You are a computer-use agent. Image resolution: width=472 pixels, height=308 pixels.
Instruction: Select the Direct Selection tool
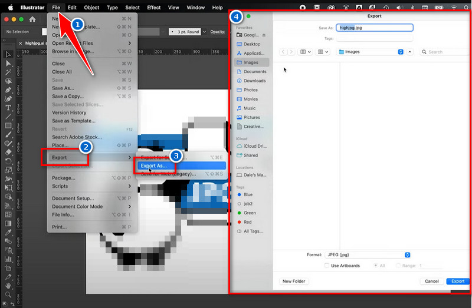(x=8, y=64)
